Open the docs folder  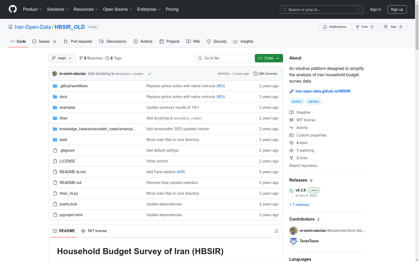tap(63, 97)
